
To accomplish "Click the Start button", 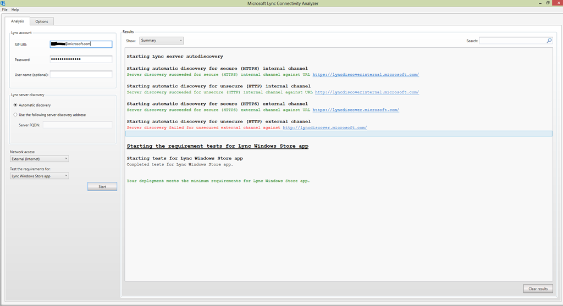I will 102,187.
